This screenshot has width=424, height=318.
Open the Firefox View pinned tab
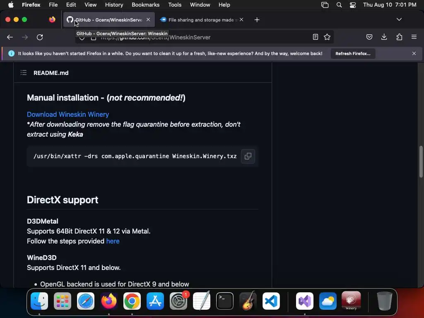click(52, 19)
